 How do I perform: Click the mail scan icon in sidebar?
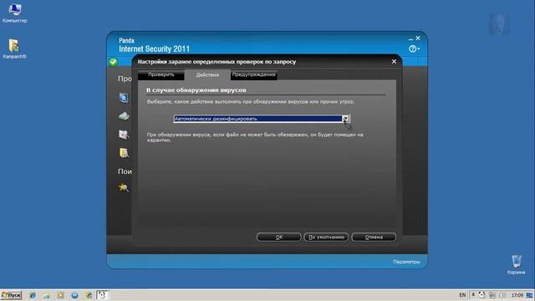(x=124, y=135)
